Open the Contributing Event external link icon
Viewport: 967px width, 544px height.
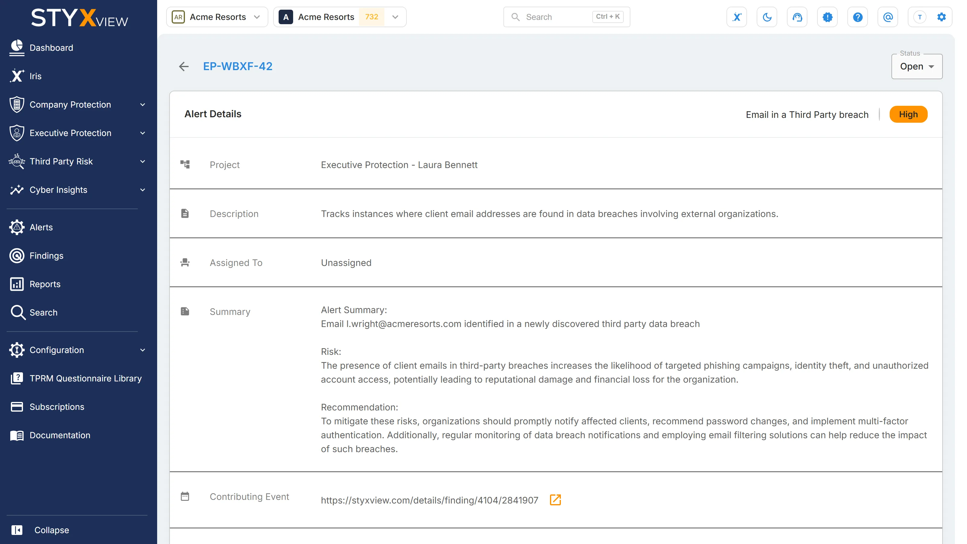tap(555, 500)
